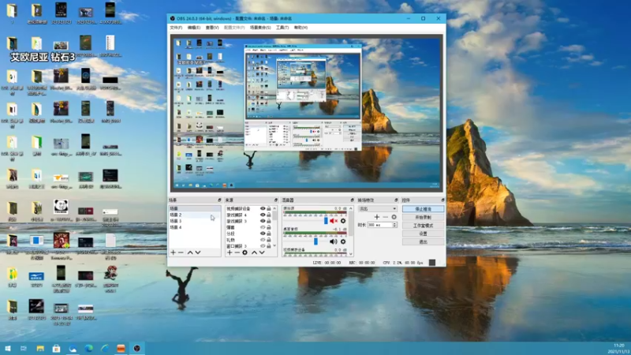The width and height of the screenshot is (631, 355).
Task: Select 场景 3 in the scenes list
Action: [x=195, y=221]
